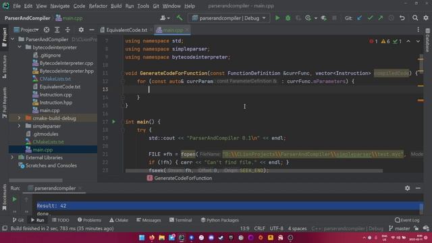The width and height of the screenshot is (432, 243).
Task: Open run configuration dropdown parserandcompiler | Debug
Action: [x=229, y=18]
